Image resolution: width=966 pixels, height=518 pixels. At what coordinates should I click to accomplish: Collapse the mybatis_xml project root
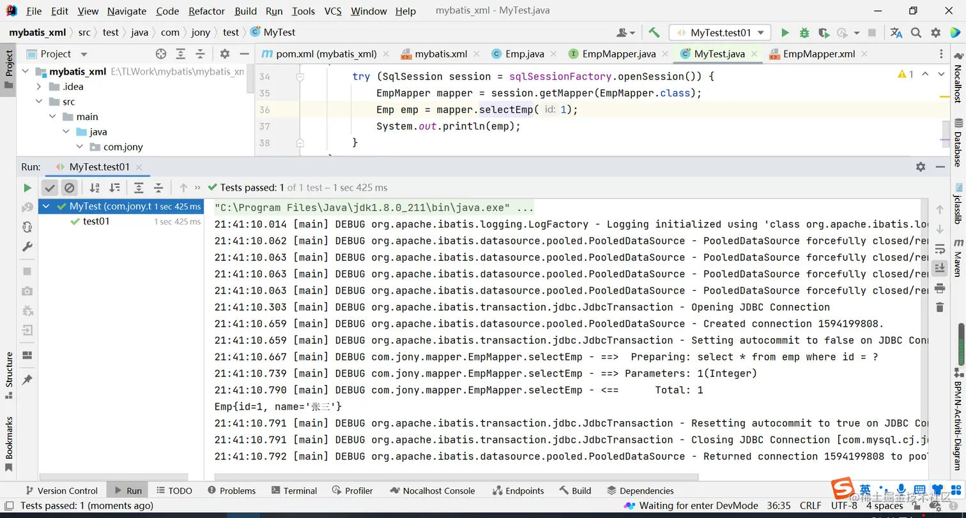tap(26, 71)
